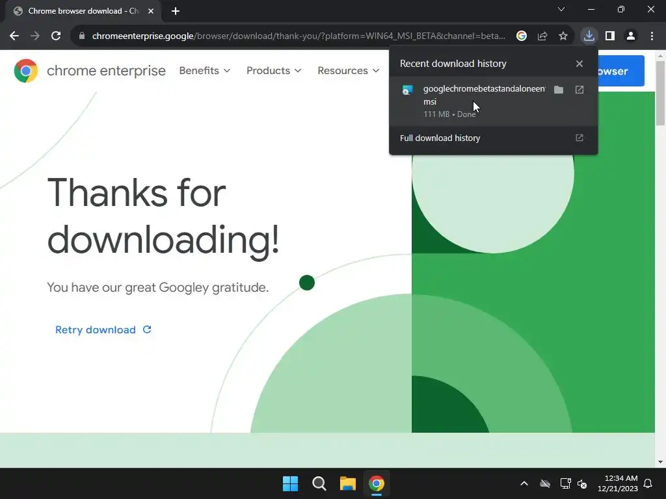This screenshot has height=499, width=666.
Task: Open Windows taskbar search
Action: click(x=319, y=483)
